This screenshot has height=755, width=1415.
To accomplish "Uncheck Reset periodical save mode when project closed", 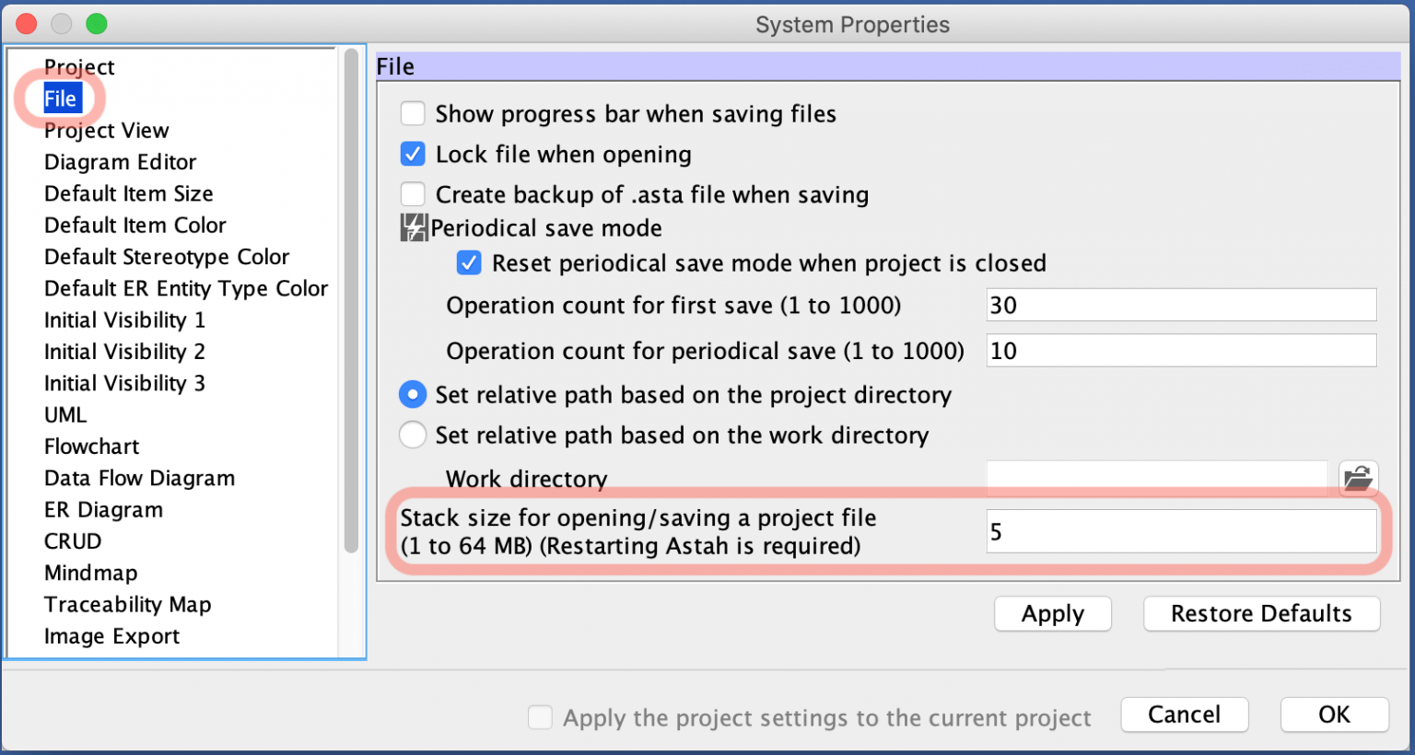I will tap(469, 262).
